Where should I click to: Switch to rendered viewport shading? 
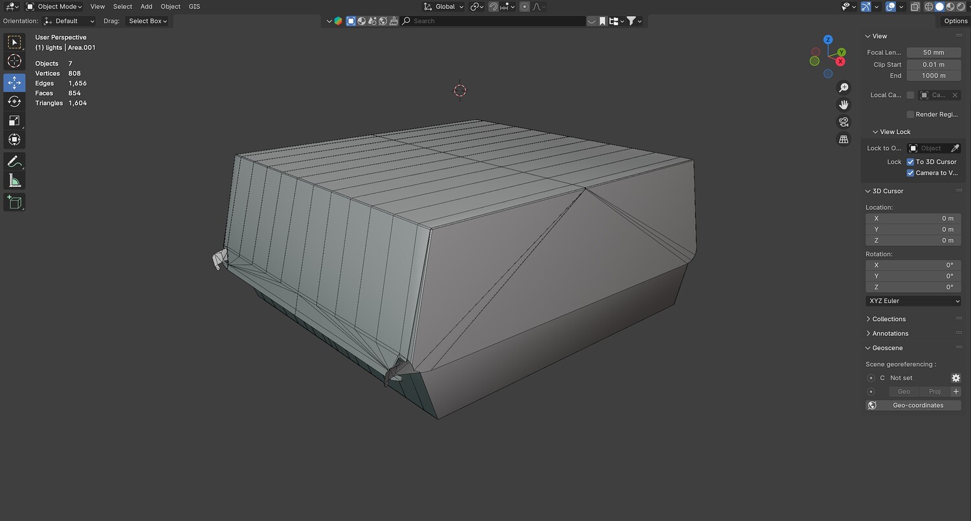tap(960, 6)
